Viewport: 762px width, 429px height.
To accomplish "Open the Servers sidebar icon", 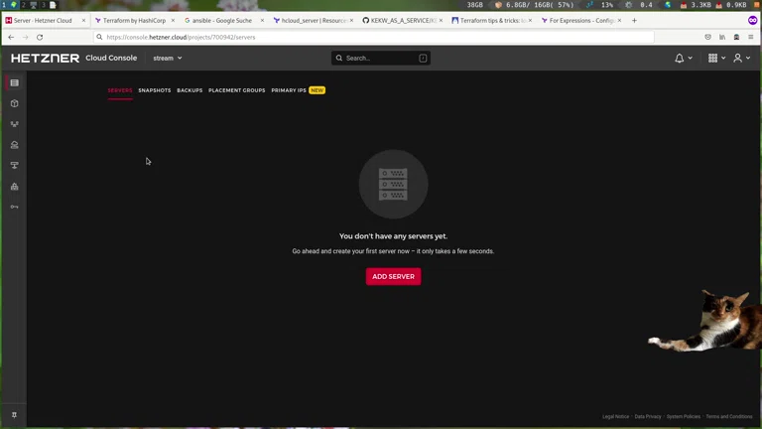I will pyautogui.click(x=15, y=83).
